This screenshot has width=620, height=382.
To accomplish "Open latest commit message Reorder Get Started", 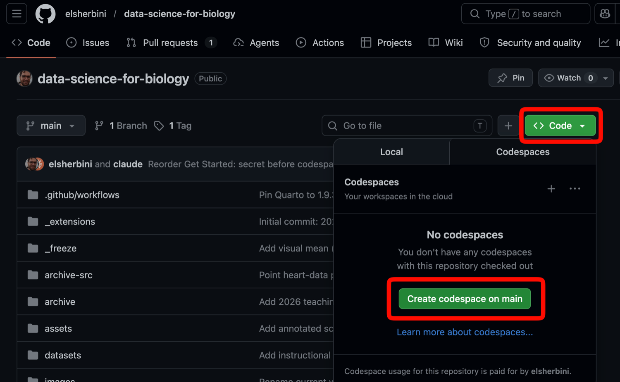I will click(x=241, y=164).
